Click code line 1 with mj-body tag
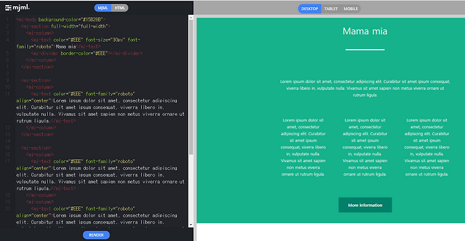Viewport: 465px width, 241px height. [61, 19]
